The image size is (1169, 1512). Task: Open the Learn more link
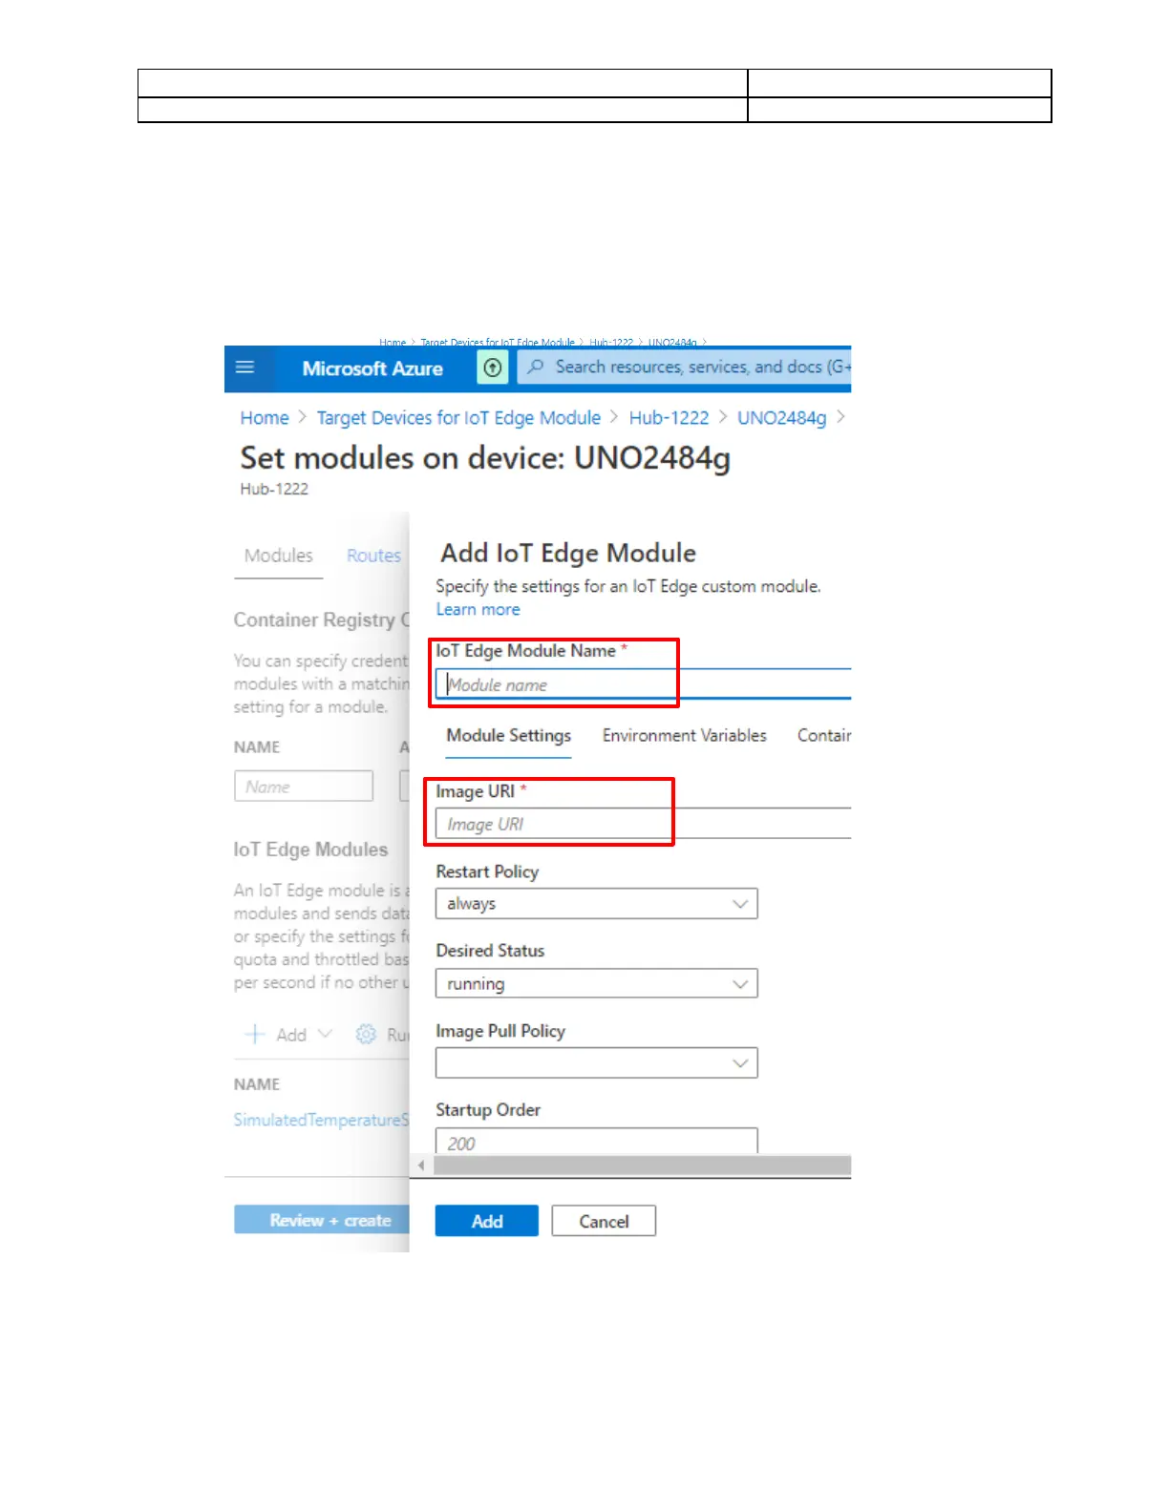[x=478, y=610]
